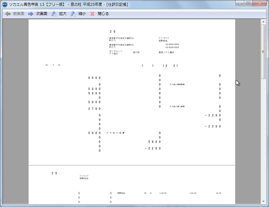Click the blue next-screen arrow icon
Image resolution: width=269 pixels, height=207 pixels.
pos(31,14)
